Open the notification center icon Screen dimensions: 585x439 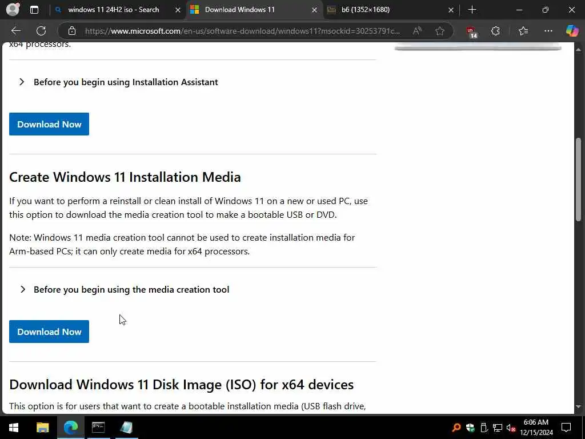pos(566,428)
